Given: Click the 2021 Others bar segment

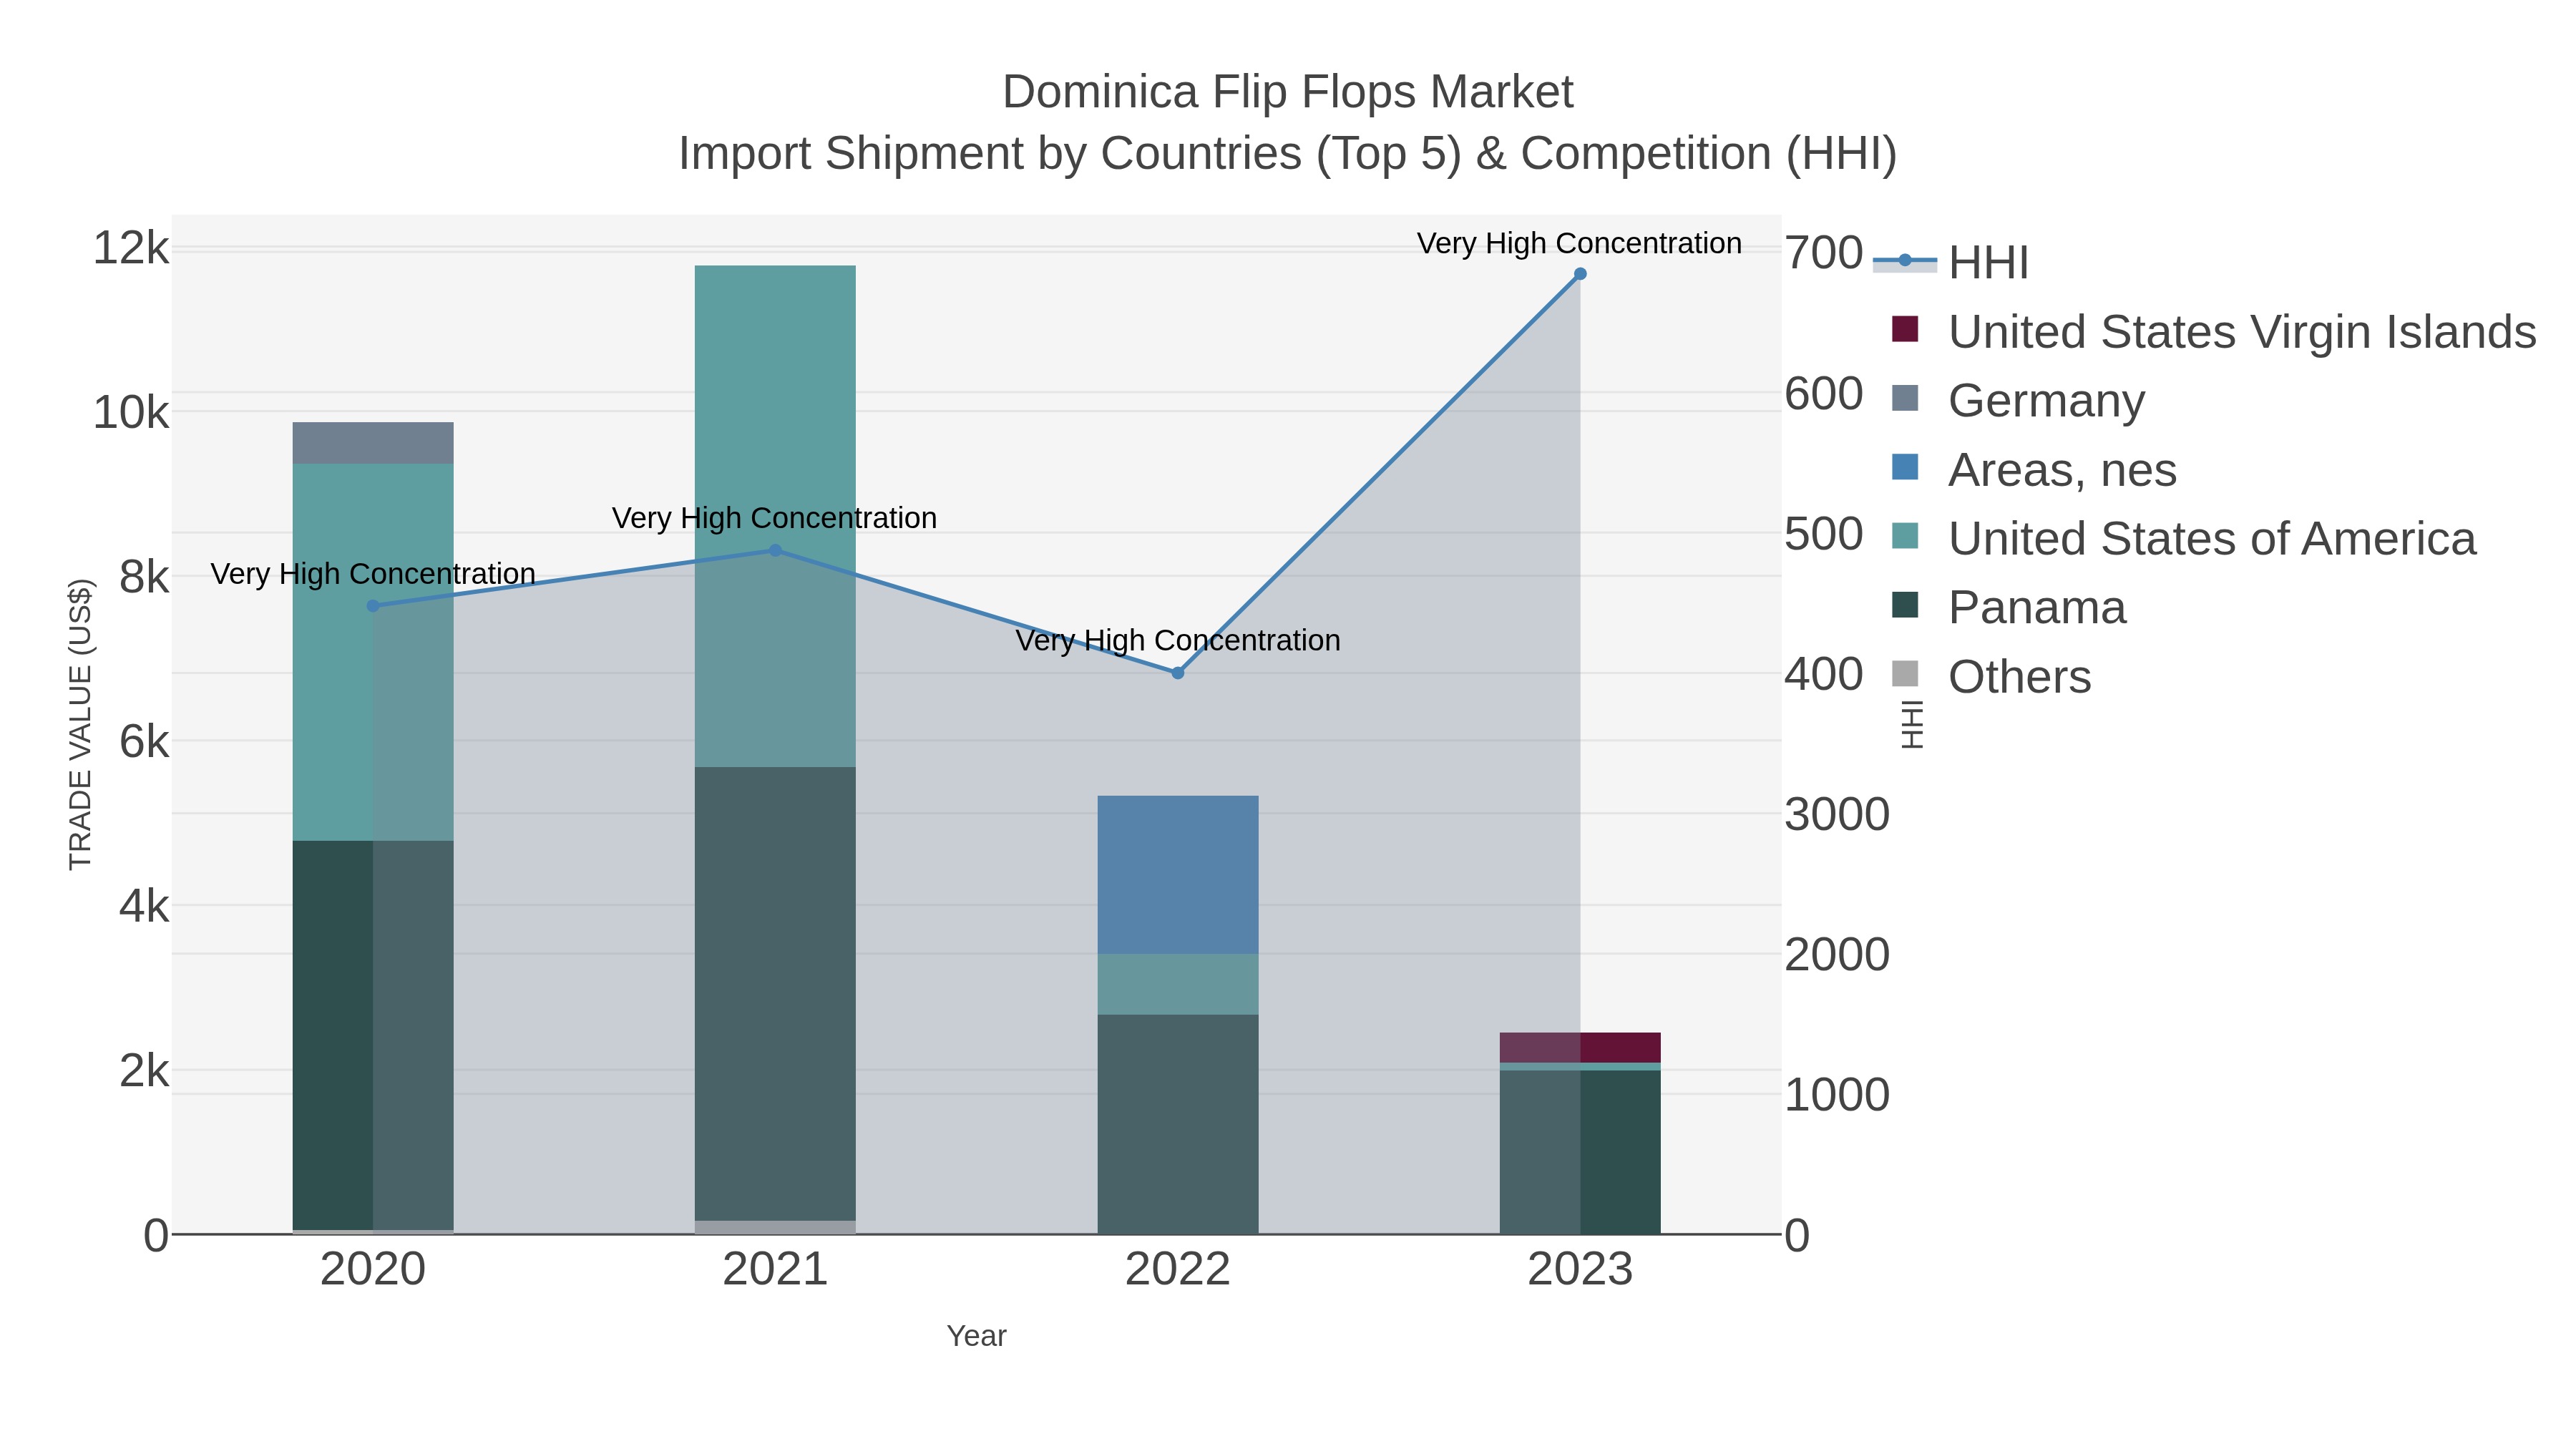Looking at the screenshot, I should pyautogui.click(x=775, y=1227).
